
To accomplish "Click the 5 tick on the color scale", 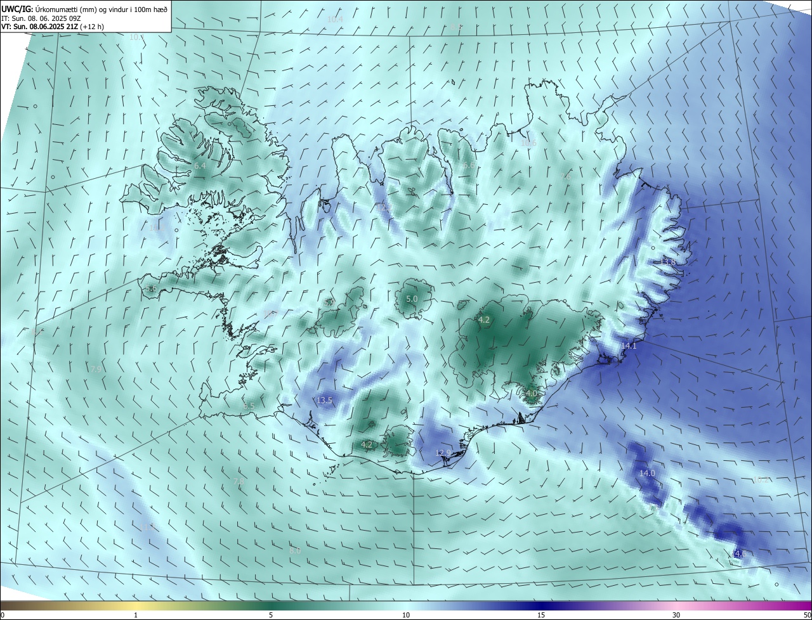I will (x=271, y=615).
